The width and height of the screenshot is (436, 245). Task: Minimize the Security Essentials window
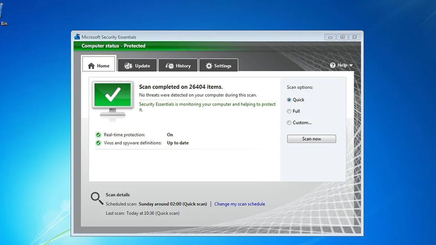[x=330, y=37]
